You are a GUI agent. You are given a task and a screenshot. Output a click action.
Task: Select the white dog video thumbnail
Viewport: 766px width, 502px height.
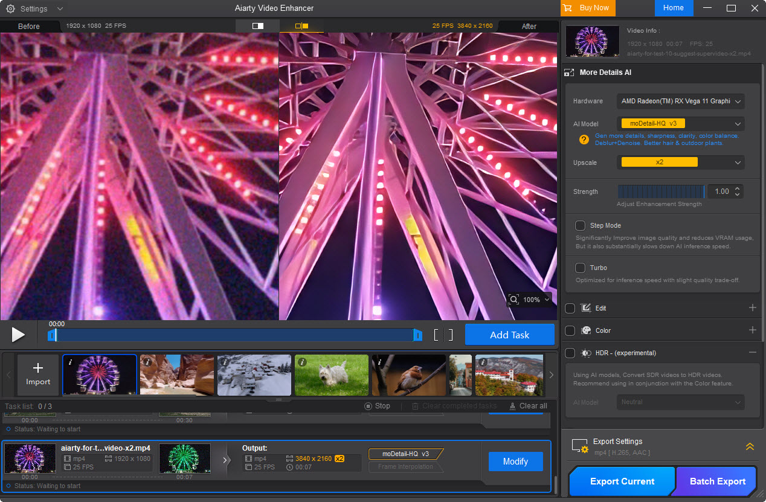click(x=332, y=375)
